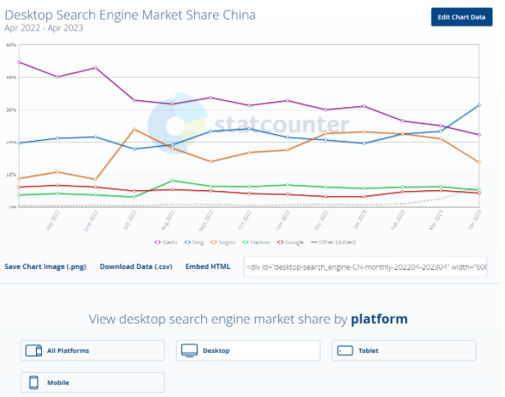Image resolution: width=505 pixels, height=397 pixels.
Task: Click the Sogou data point at Sept 2022
Action: pyautogui.click(x=212, y=163)
